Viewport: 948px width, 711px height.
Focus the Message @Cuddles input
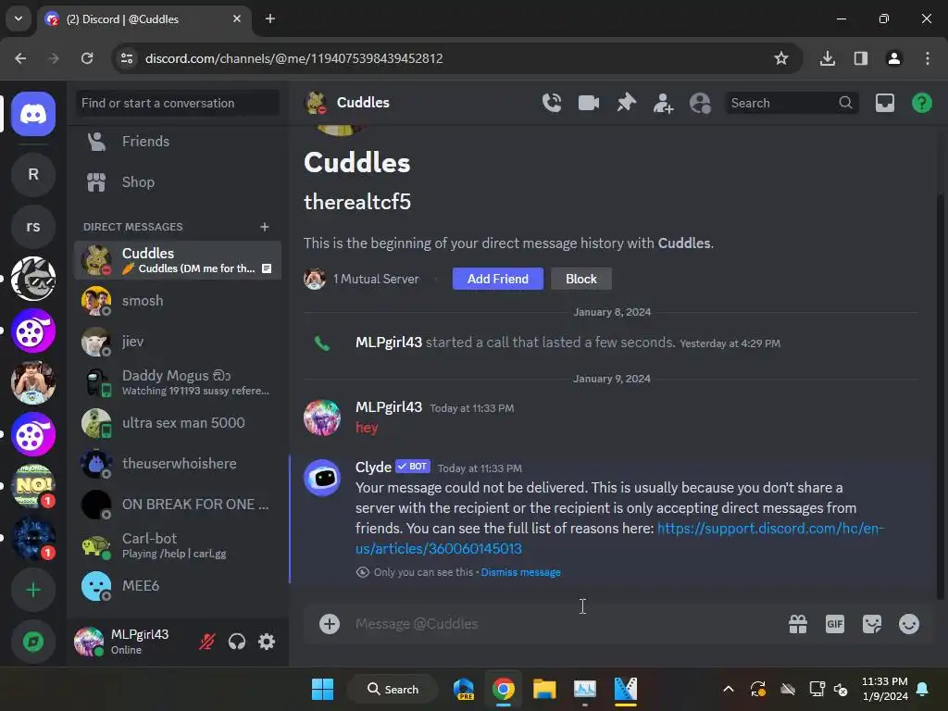[562, 624]
